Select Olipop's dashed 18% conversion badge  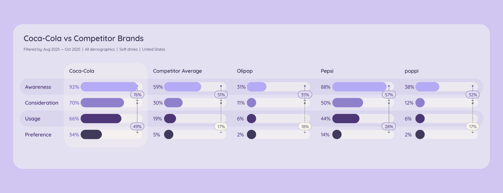(x=305, y=127)
